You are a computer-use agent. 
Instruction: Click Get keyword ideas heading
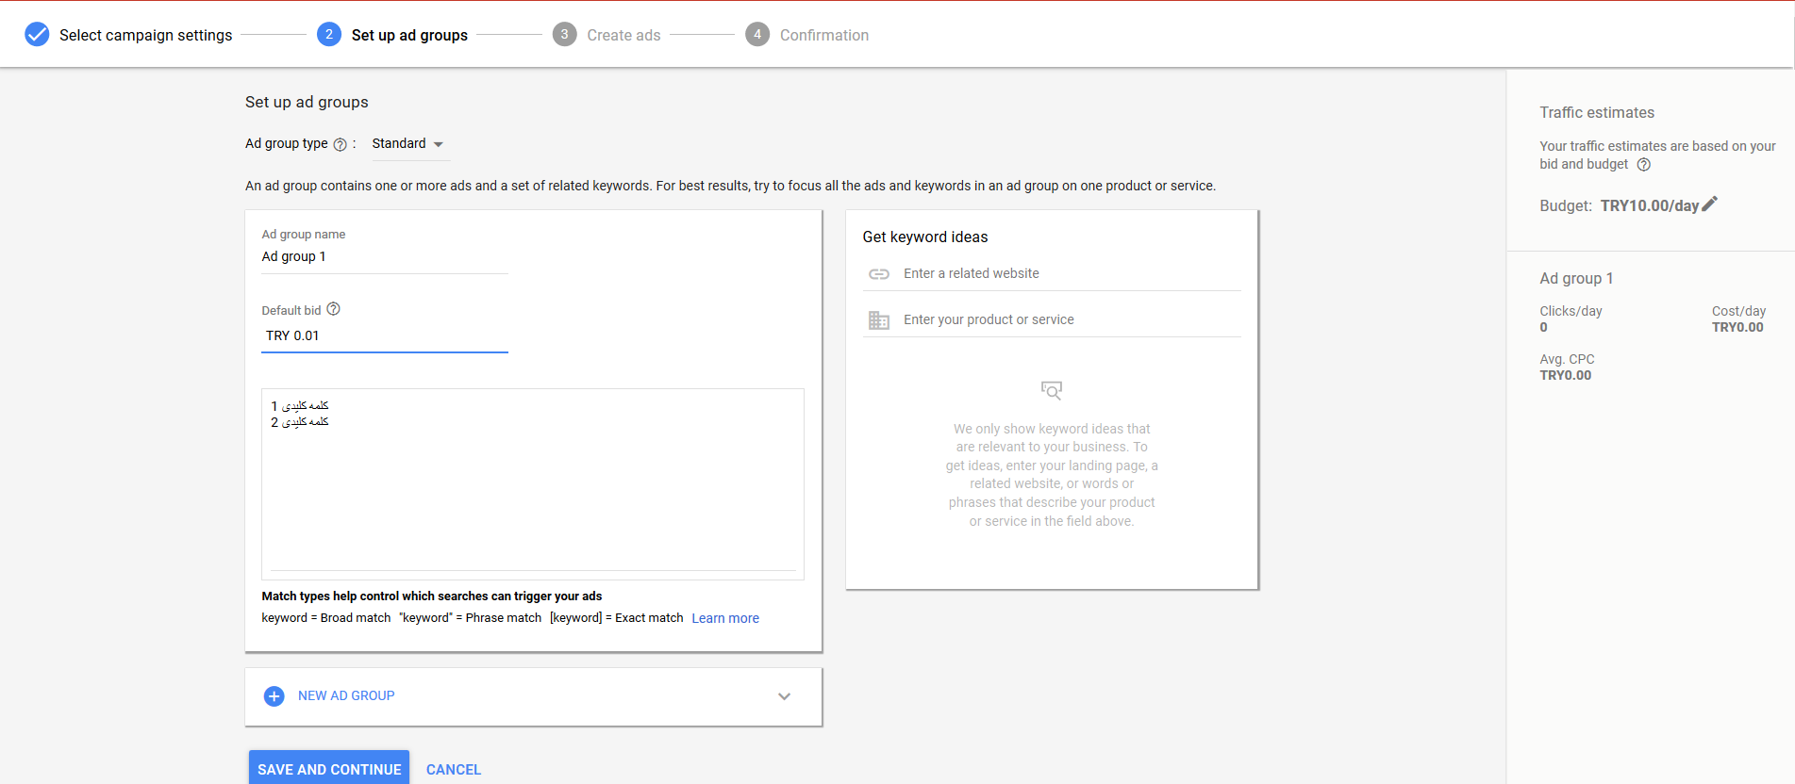coord(925,237)
